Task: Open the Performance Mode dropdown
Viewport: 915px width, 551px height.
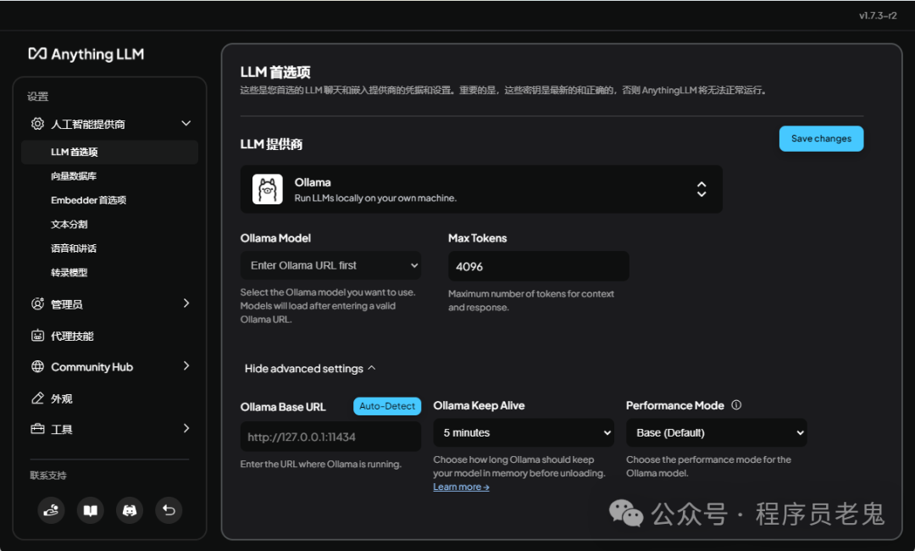Action: (717, 432)
